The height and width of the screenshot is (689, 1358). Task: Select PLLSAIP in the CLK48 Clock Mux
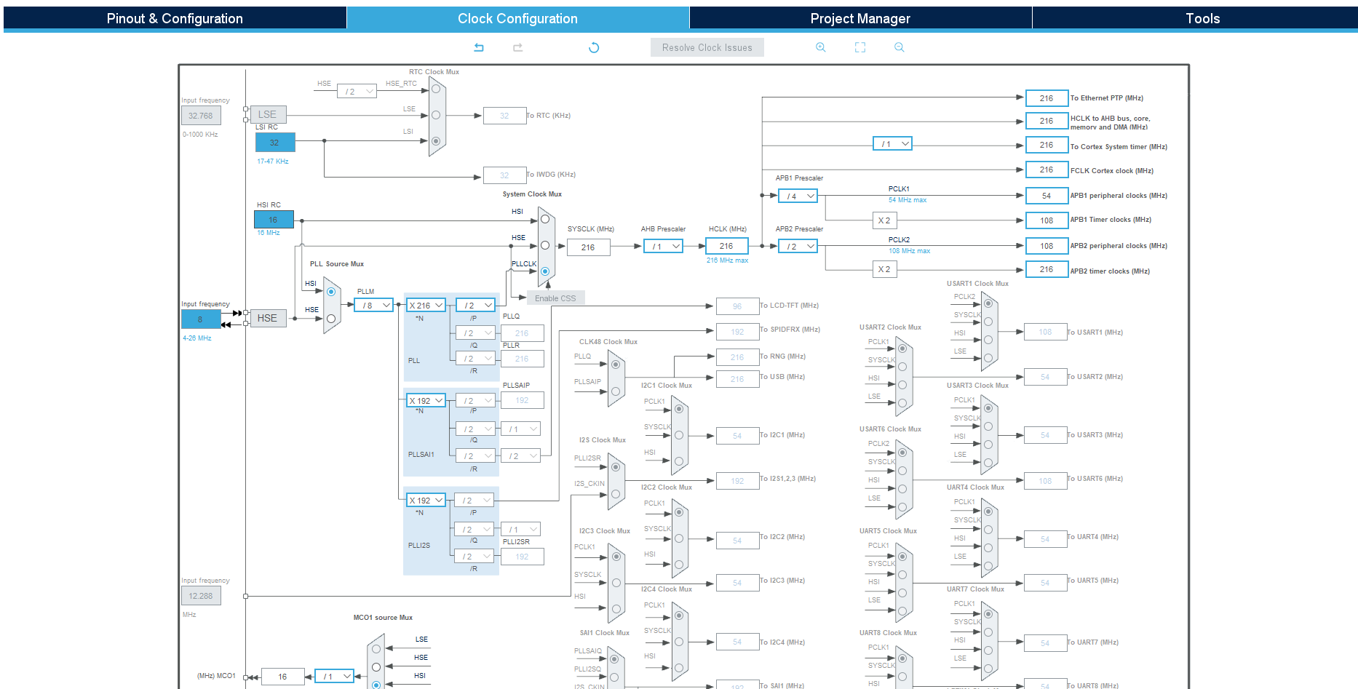click(616, 391)
